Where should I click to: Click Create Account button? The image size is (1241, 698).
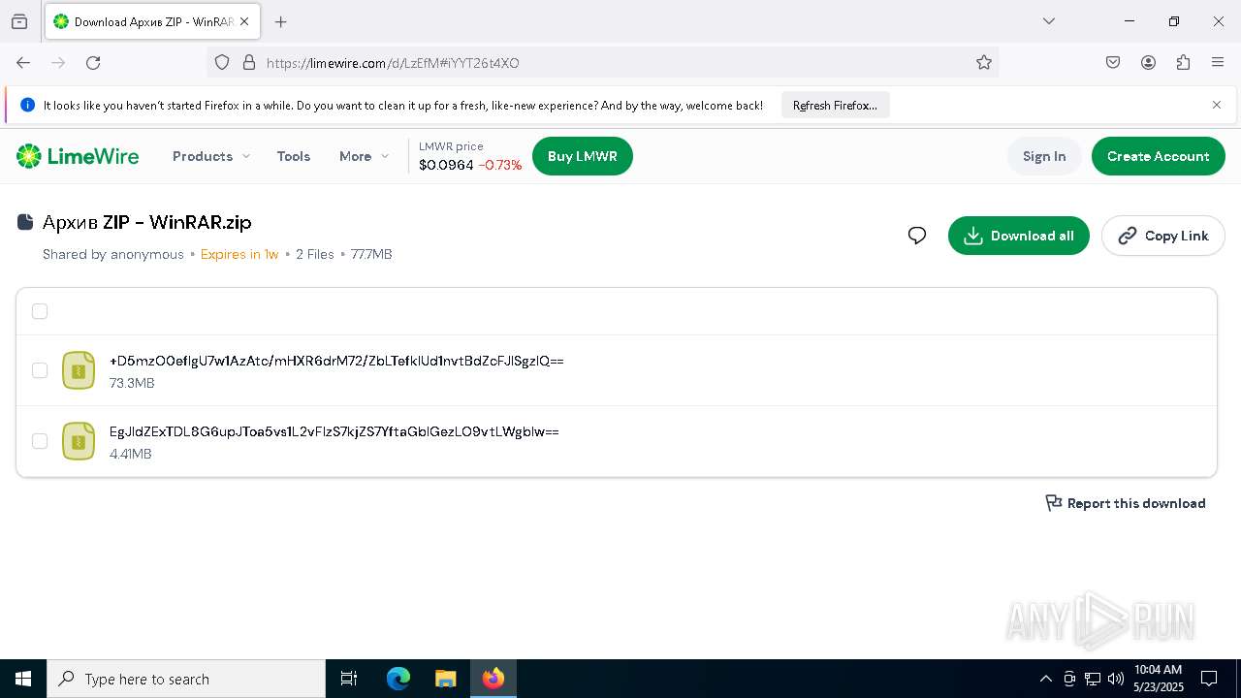pyautogui.click(x=1158, y=156)
